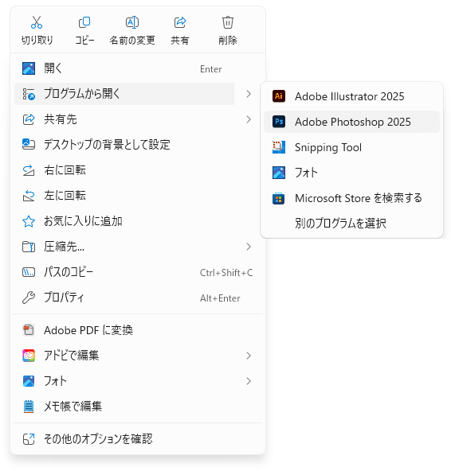Image resolution: width=451 pixels, height=471 pixels.
Task: Click the 名前の変更 rename icon
Action: coord(132,22)
